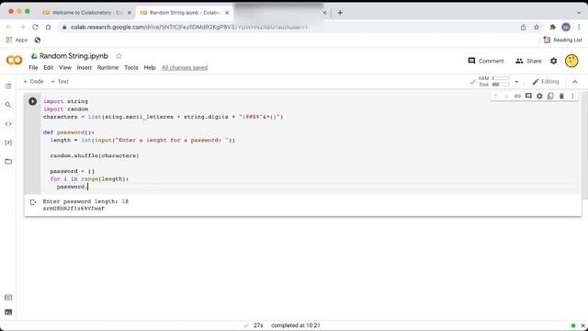Open browser extensions puzzle icon

pos(552,27)
